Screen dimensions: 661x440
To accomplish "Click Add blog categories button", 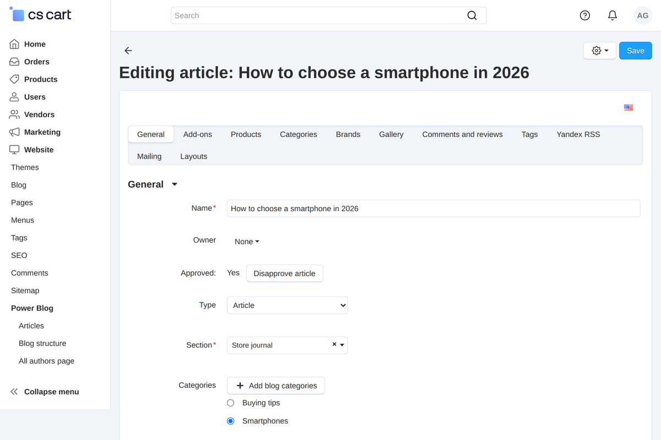I will 276,386.
